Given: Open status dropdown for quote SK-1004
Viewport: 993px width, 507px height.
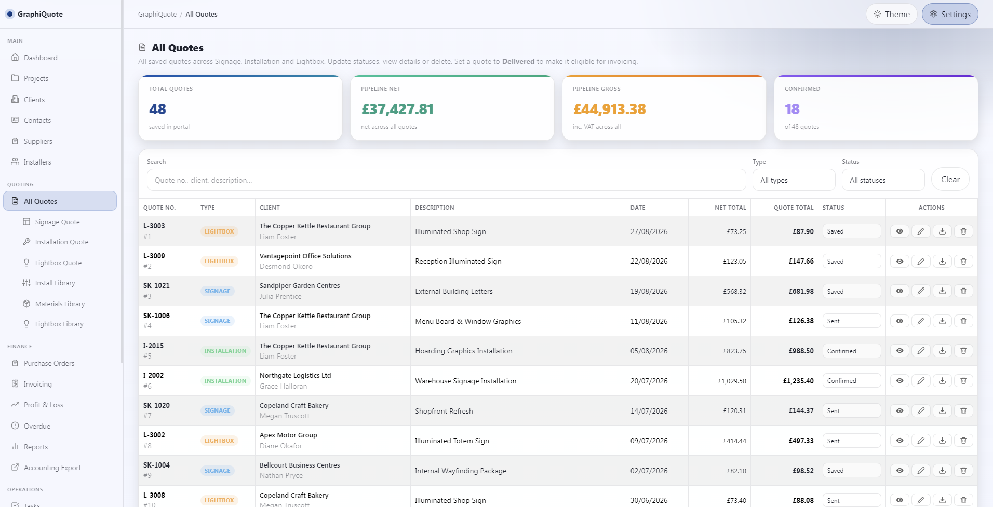Looking at the screenshot, I should coord(852,471).
